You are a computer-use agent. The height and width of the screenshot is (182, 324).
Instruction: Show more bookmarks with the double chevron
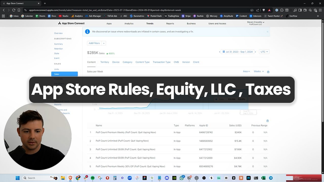(318, 16)
